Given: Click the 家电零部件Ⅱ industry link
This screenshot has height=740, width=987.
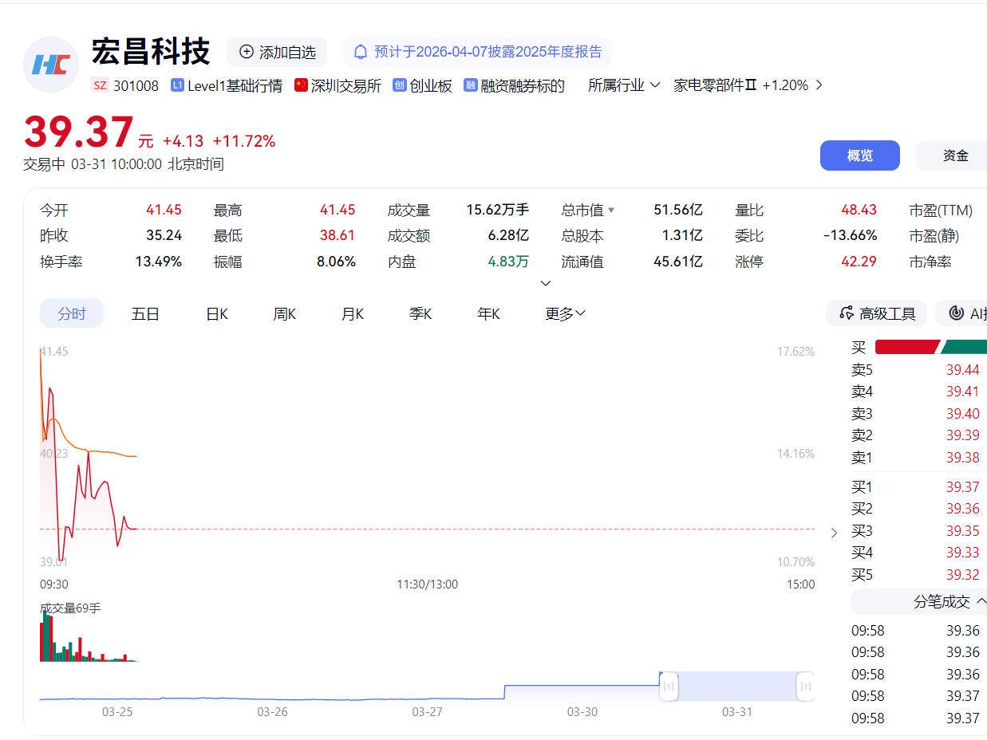Looking at the screenshot, I should point(714,85).
